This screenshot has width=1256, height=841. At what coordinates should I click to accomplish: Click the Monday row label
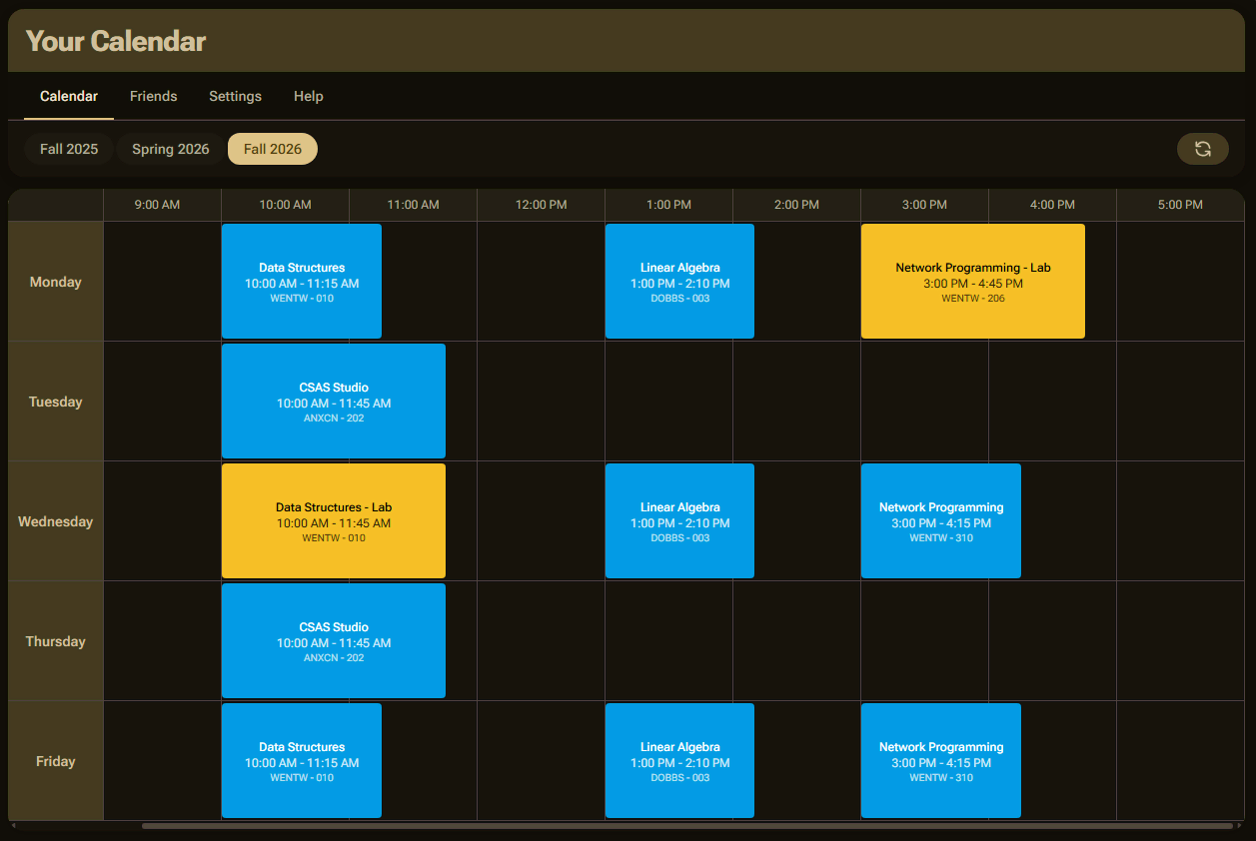pos(56,282)
